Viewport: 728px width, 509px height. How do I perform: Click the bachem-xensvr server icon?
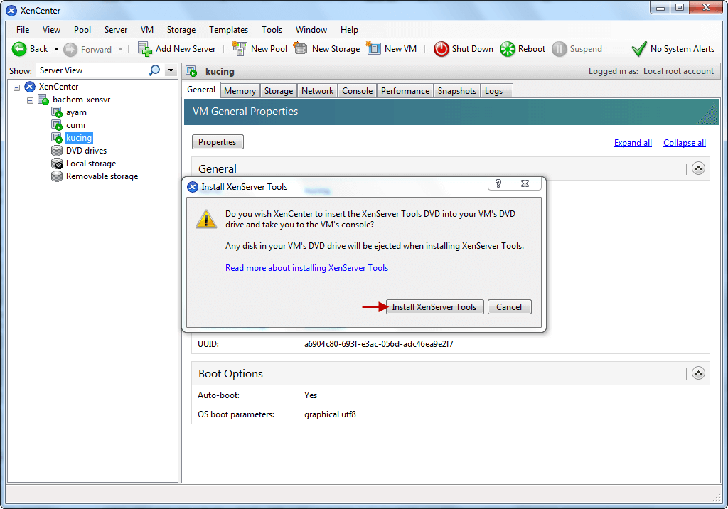(x=43, y=100)
